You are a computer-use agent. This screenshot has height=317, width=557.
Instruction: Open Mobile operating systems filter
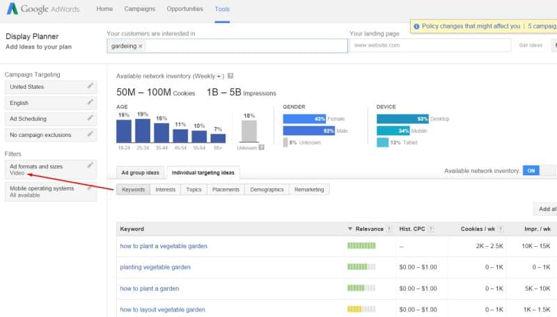(51, 191)
